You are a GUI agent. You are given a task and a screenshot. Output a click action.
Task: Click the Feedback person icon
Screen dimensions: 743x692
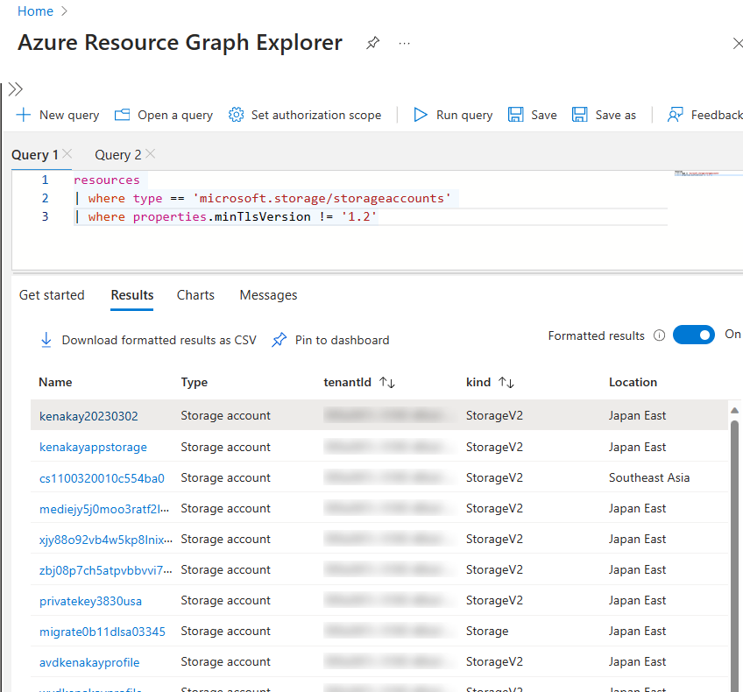coord(676,115)
